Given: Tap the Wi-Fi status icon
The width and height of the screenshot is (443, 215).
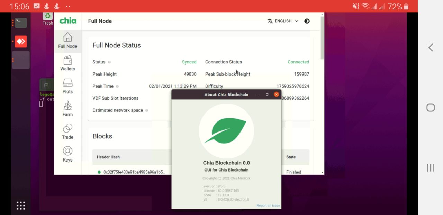Looking at the screenshot, I should (365, 6).
